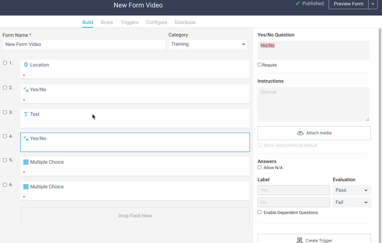Tick the Allow N/A checkbox

click(259, 167)
